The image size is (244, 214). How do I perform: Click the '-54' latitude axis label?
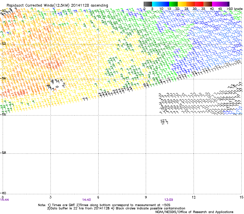(3, 78)
